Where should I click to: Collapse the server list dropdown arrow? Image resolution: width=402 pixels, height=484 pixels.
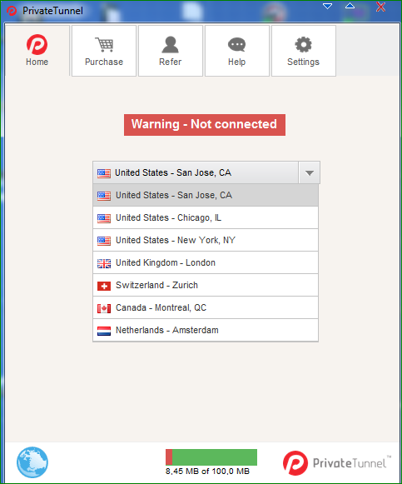[x=310, y=172]
